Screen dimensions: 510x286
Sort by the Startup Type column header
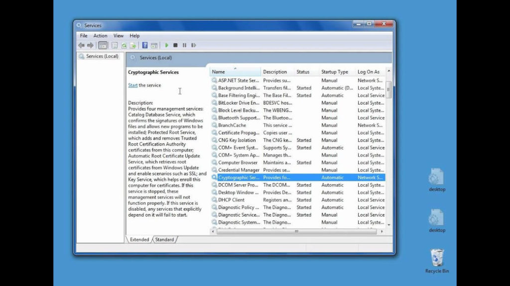click(x=337, y=71)
